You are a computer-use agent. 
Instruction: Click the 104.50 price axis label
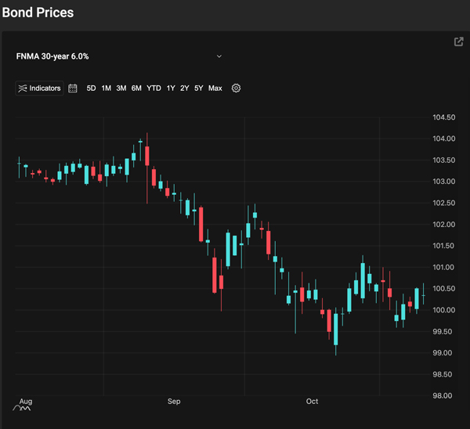coord(444,117)
